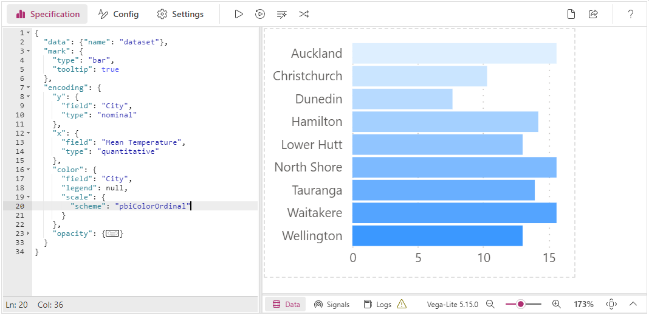
Task: Click the "quantitative" type value
Action: pos(128,151)
